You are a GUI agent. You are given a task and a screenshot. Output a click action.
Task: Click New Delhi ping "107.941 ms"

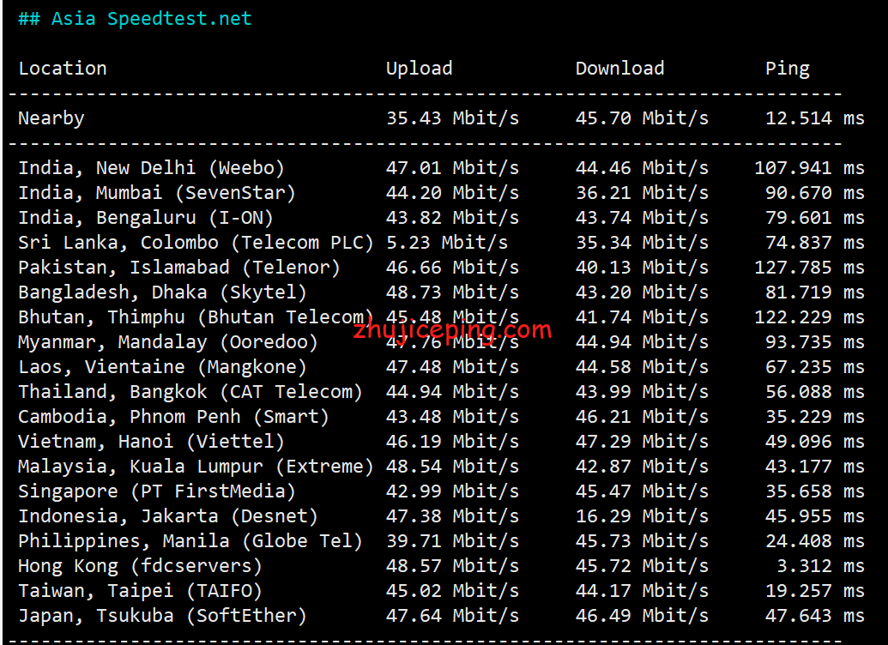point(809,168)
